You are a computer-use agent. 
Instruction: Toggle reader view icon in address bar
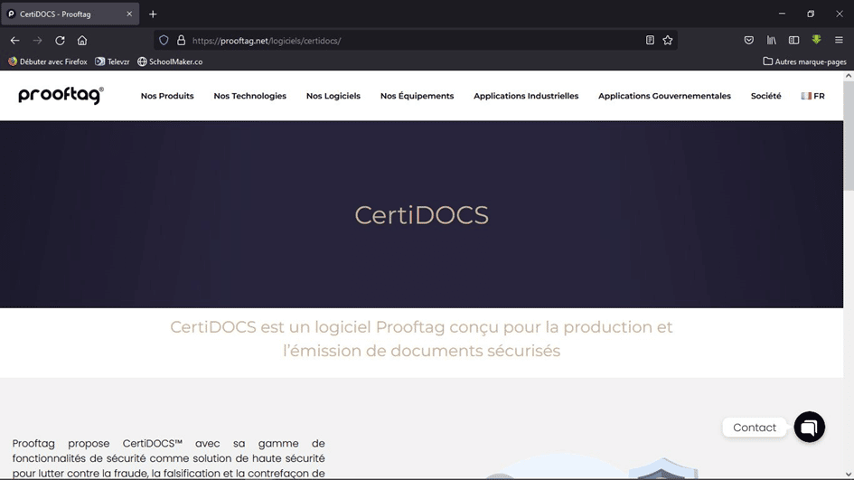650,41
